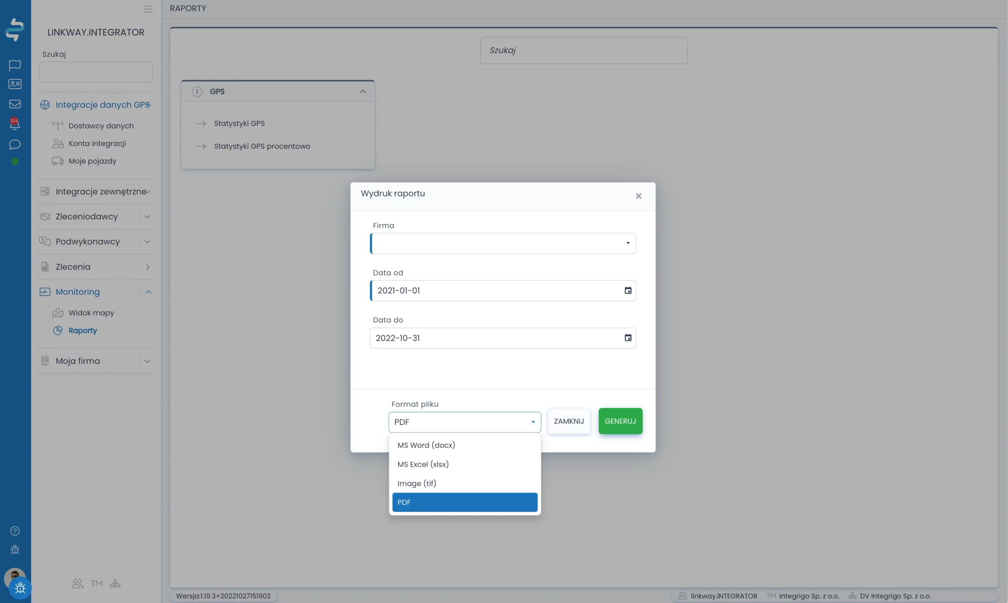
Task: Click the Data do date field
Action: pos(502,338)
